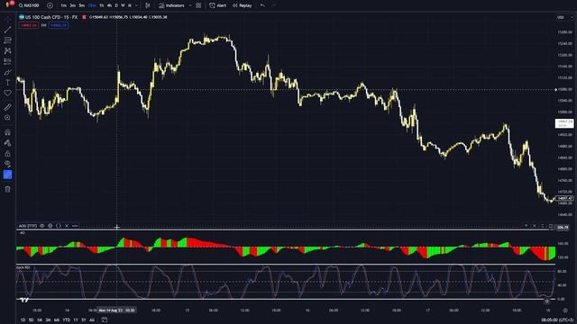Select the zoom in tool
Image resolution: width=577 pixels, height=324 pixels.
pyautogui.click(x=7, y=118)
